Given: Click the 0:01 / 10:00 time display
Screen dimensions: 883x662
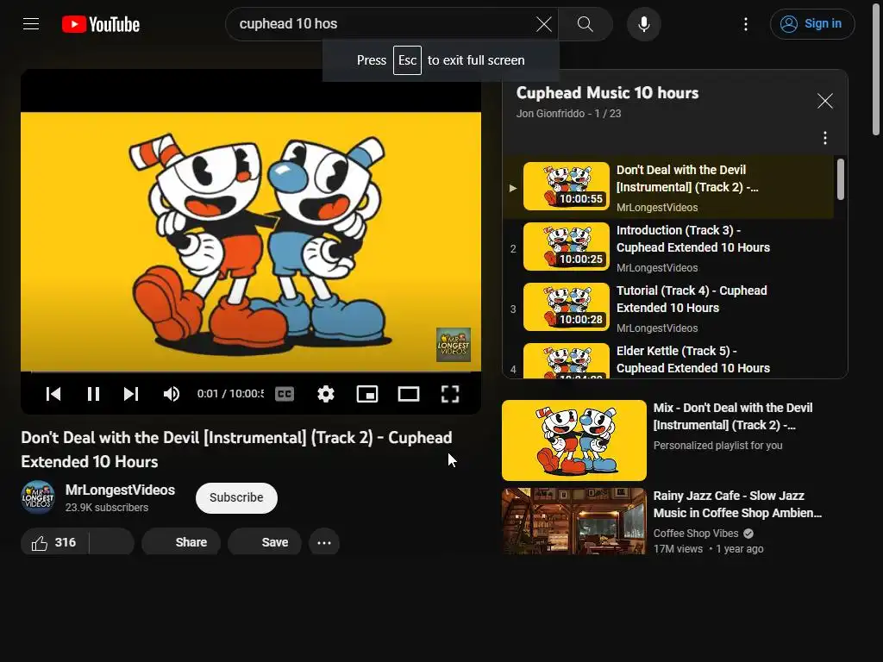Looking at the screenshot, I should point(230,393).
